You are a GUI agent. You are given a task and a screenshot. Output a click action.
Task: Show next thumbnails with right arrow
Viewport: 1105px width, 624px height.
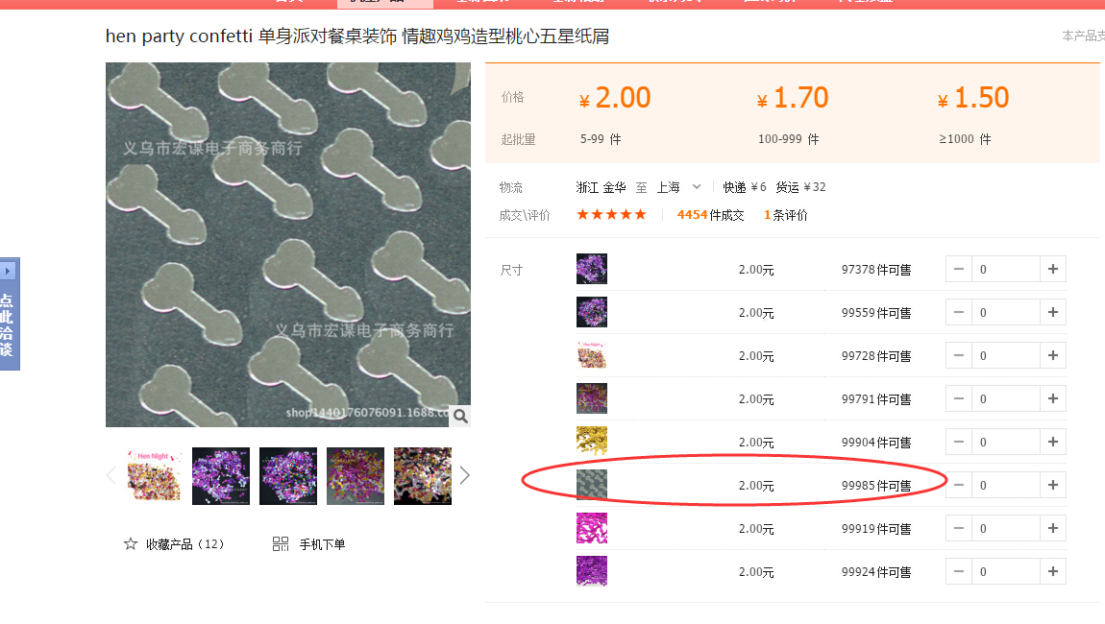point(465,475)
